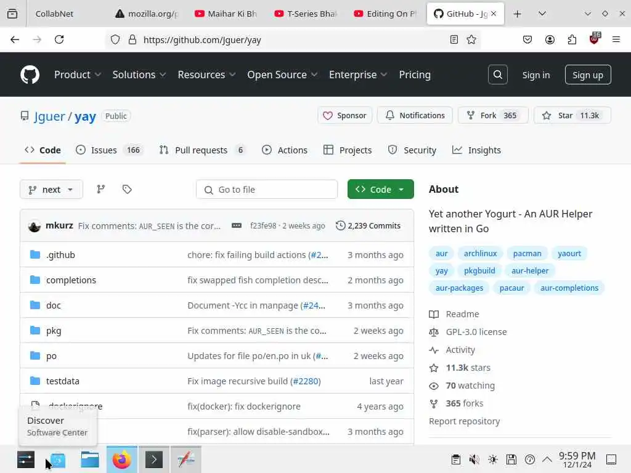Open uBlock shield extension icon
The width and height of the screenshot is (631, 473).
coord(595,39)
